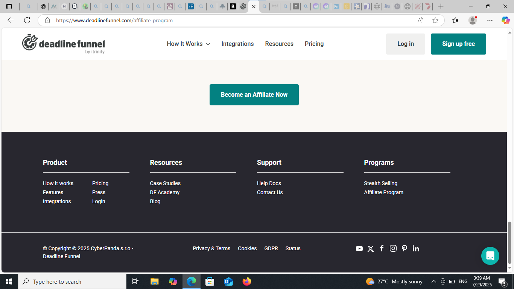This screenshot has width=514, height=289.
Task: Click Become an Affiliate Now
Action: pos(254,95)
